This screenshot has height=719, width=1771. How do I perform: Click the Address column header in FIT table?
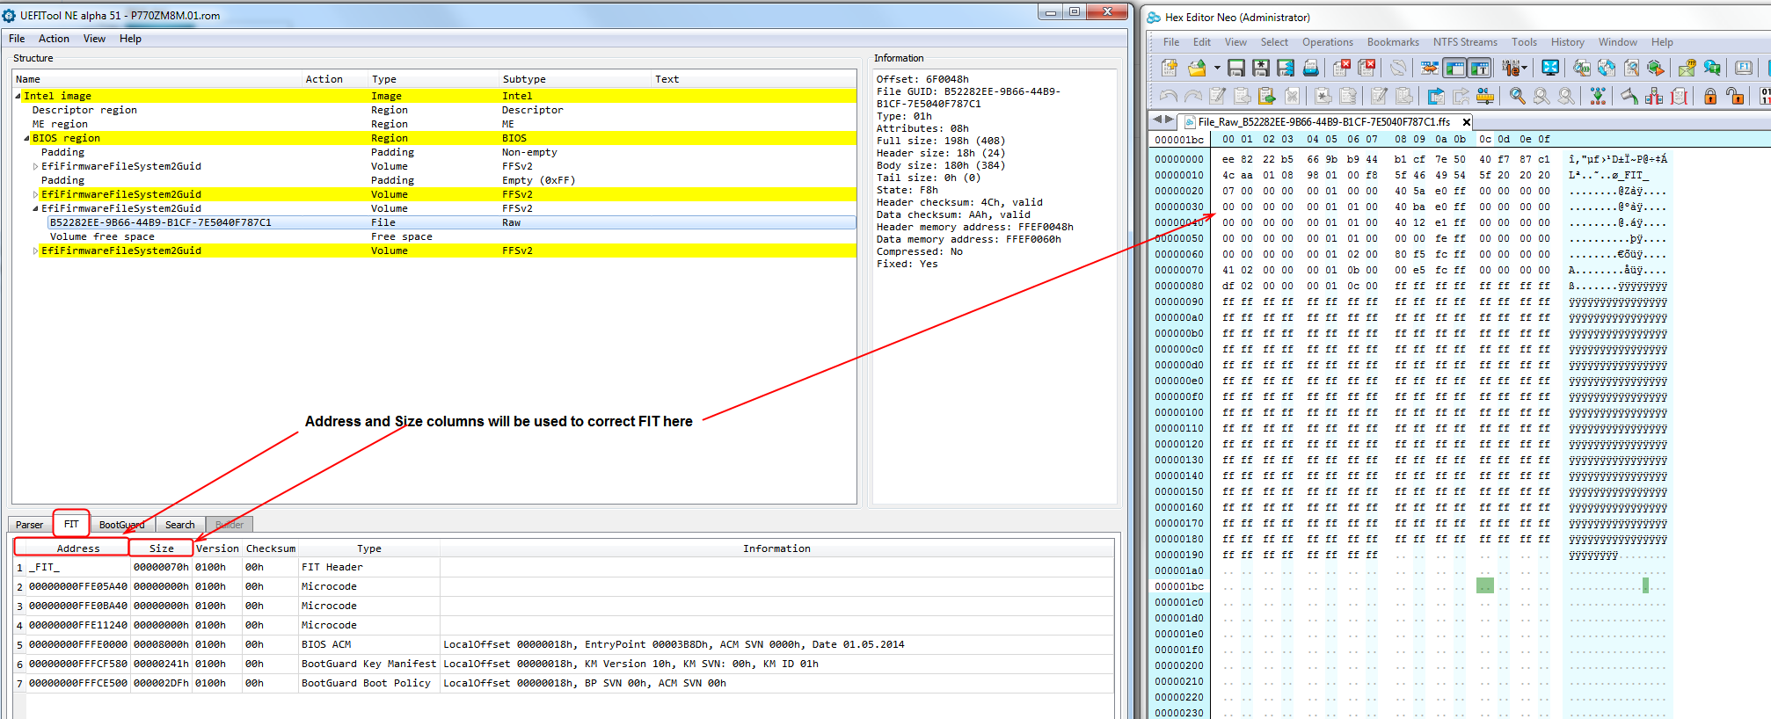[x=78, y=548]
